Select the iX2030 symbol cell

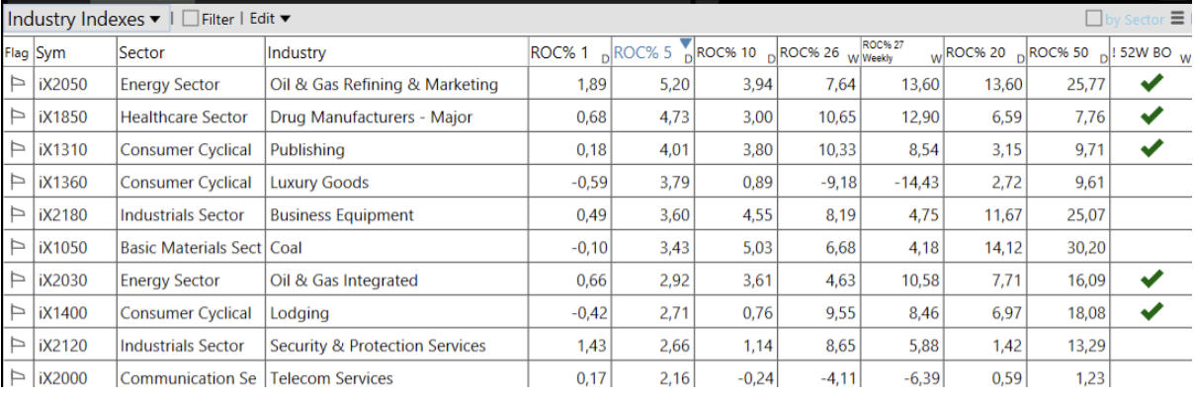coord(62,280)
